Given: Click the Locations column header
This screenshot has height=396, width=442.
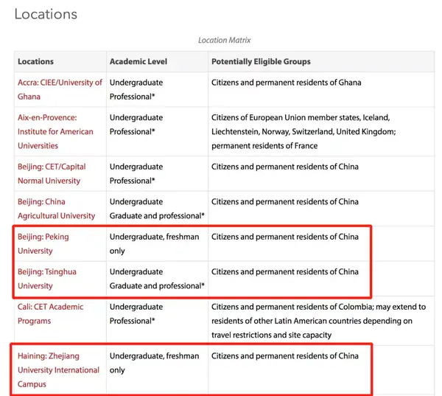Looking at the screenshot, I should pyautogui.click(x=60, y=61).
